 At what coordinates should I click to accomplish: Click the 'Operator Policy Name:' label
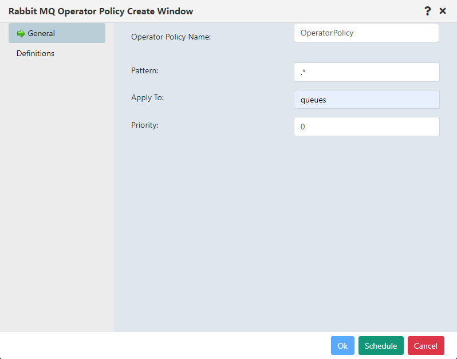point(171,37)
